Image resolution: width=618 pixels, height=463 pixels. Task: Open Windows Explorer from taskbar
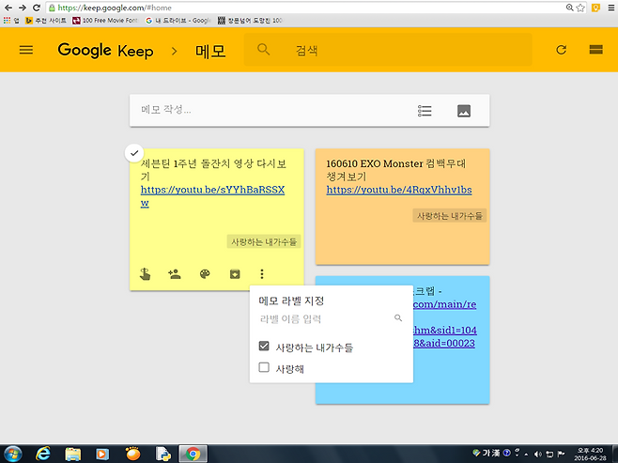(x=73, y=454)
